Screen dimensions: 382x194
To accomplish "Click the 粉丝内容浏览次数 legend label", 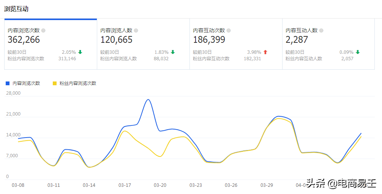I will pos(78,83).
